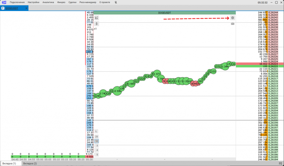Viewport: 284px width, 166px height.
Task: Click the DOGEUSDT green chart header
Action: pos(165,13)
